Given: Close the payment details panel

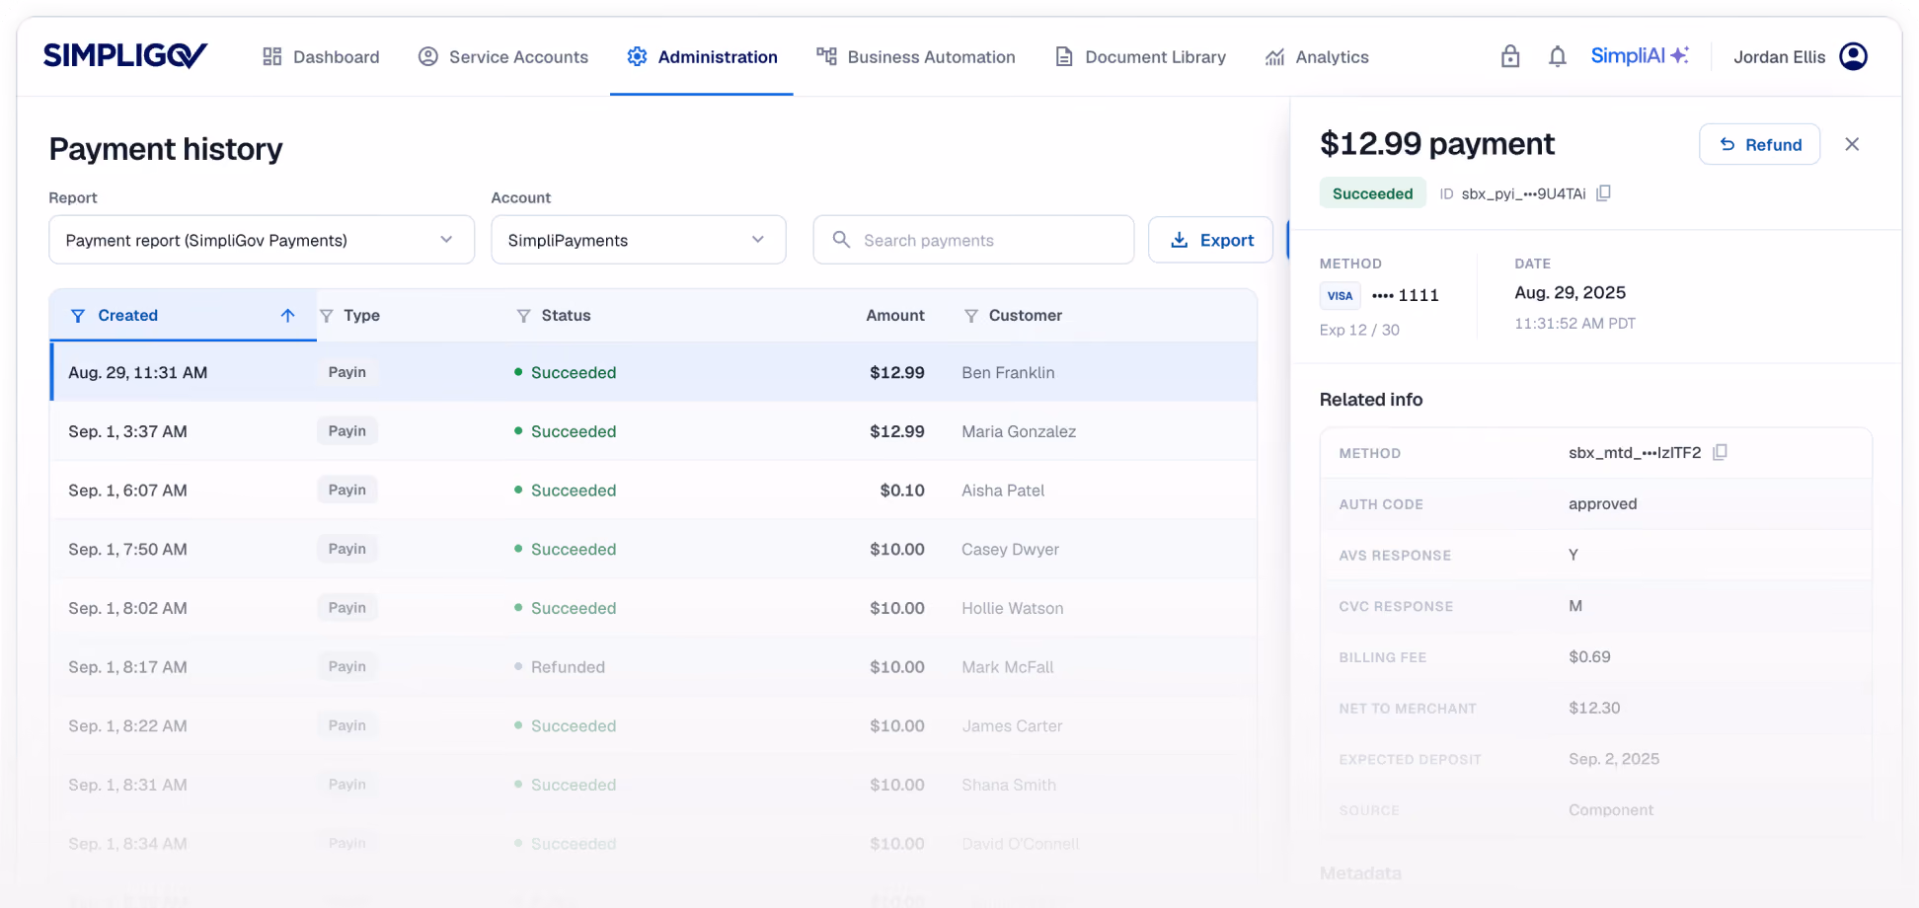Looking at the screenshot, I should (x=1852, y=144).
